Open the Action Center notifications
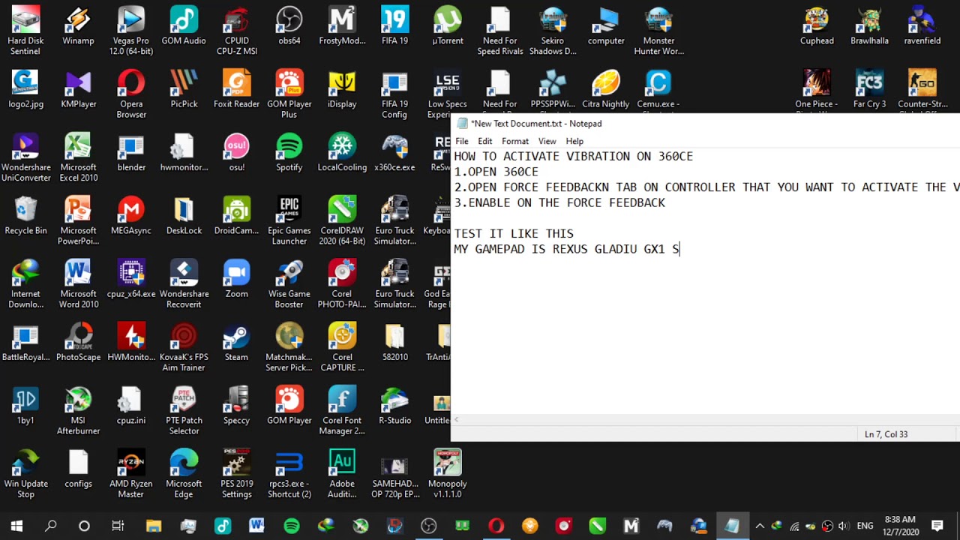The height and width of the screenshot is (540, 960). click(x=937, y=526)
